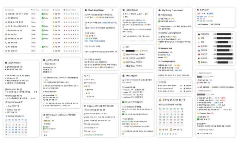Check the Done box in the 0일 streak routine row
This screenshot has height=144, width=240.
point(43,51)
